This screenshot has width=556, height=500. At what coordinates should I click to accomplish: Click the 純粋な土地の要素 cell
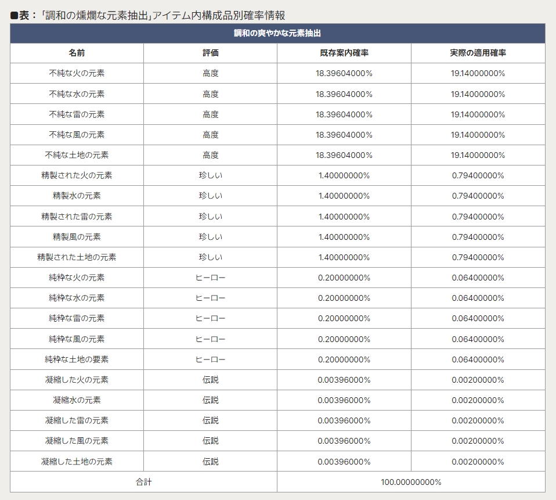click(77, 359)
